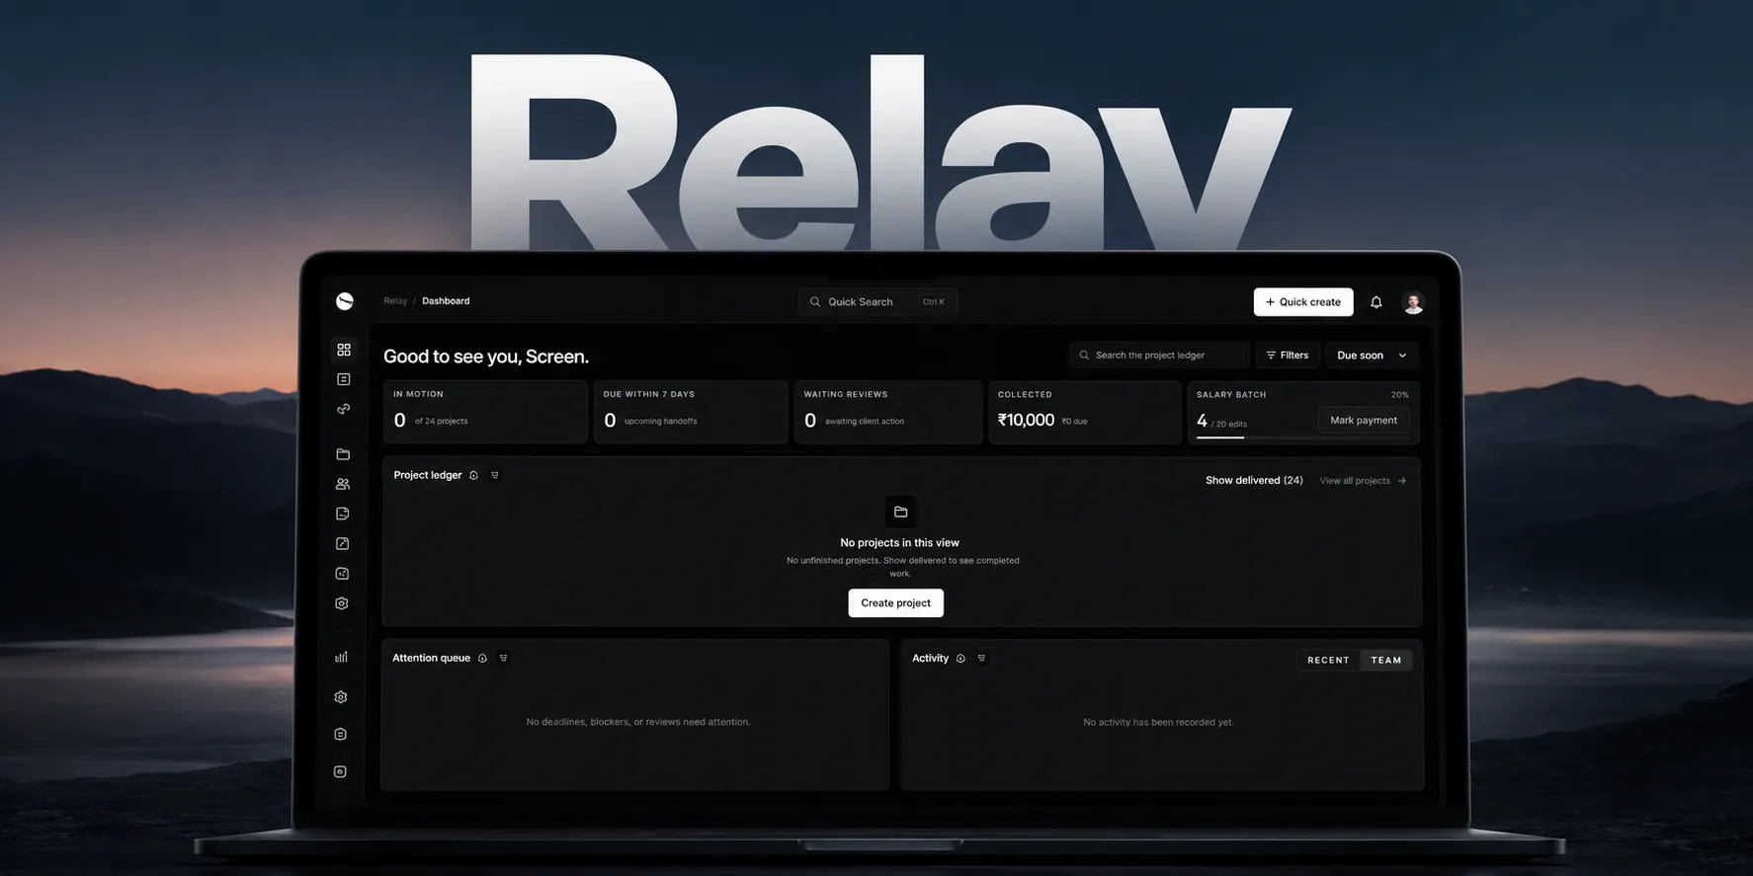Click the 'No activity has been recorded yet.' text

click(1158, 723)
